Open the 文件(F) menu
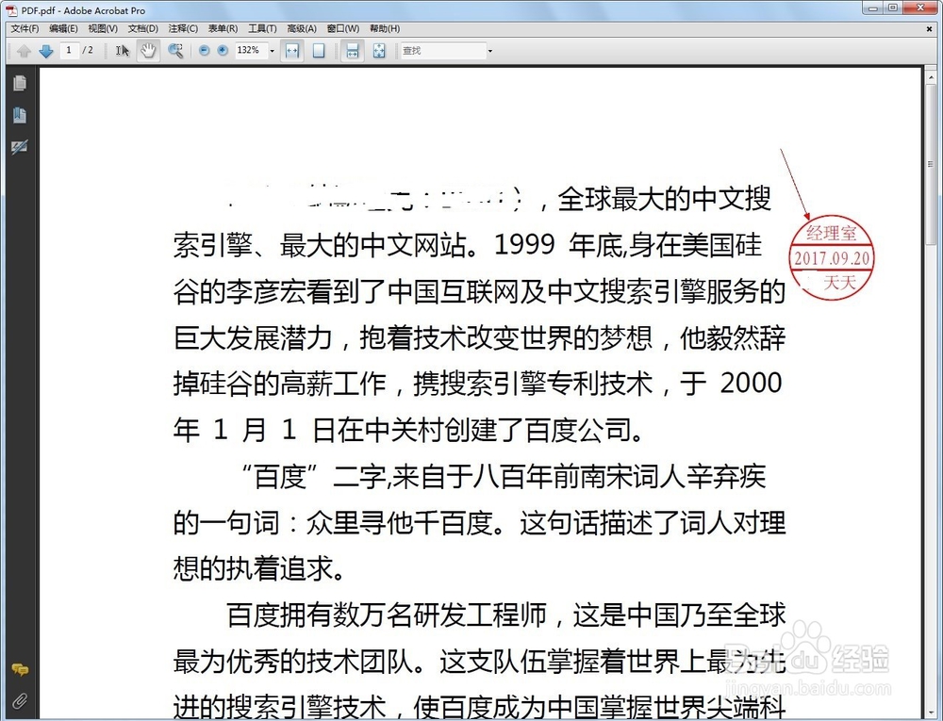The height and width of the screenshot is (721, 943). click(x=25, y=28)
